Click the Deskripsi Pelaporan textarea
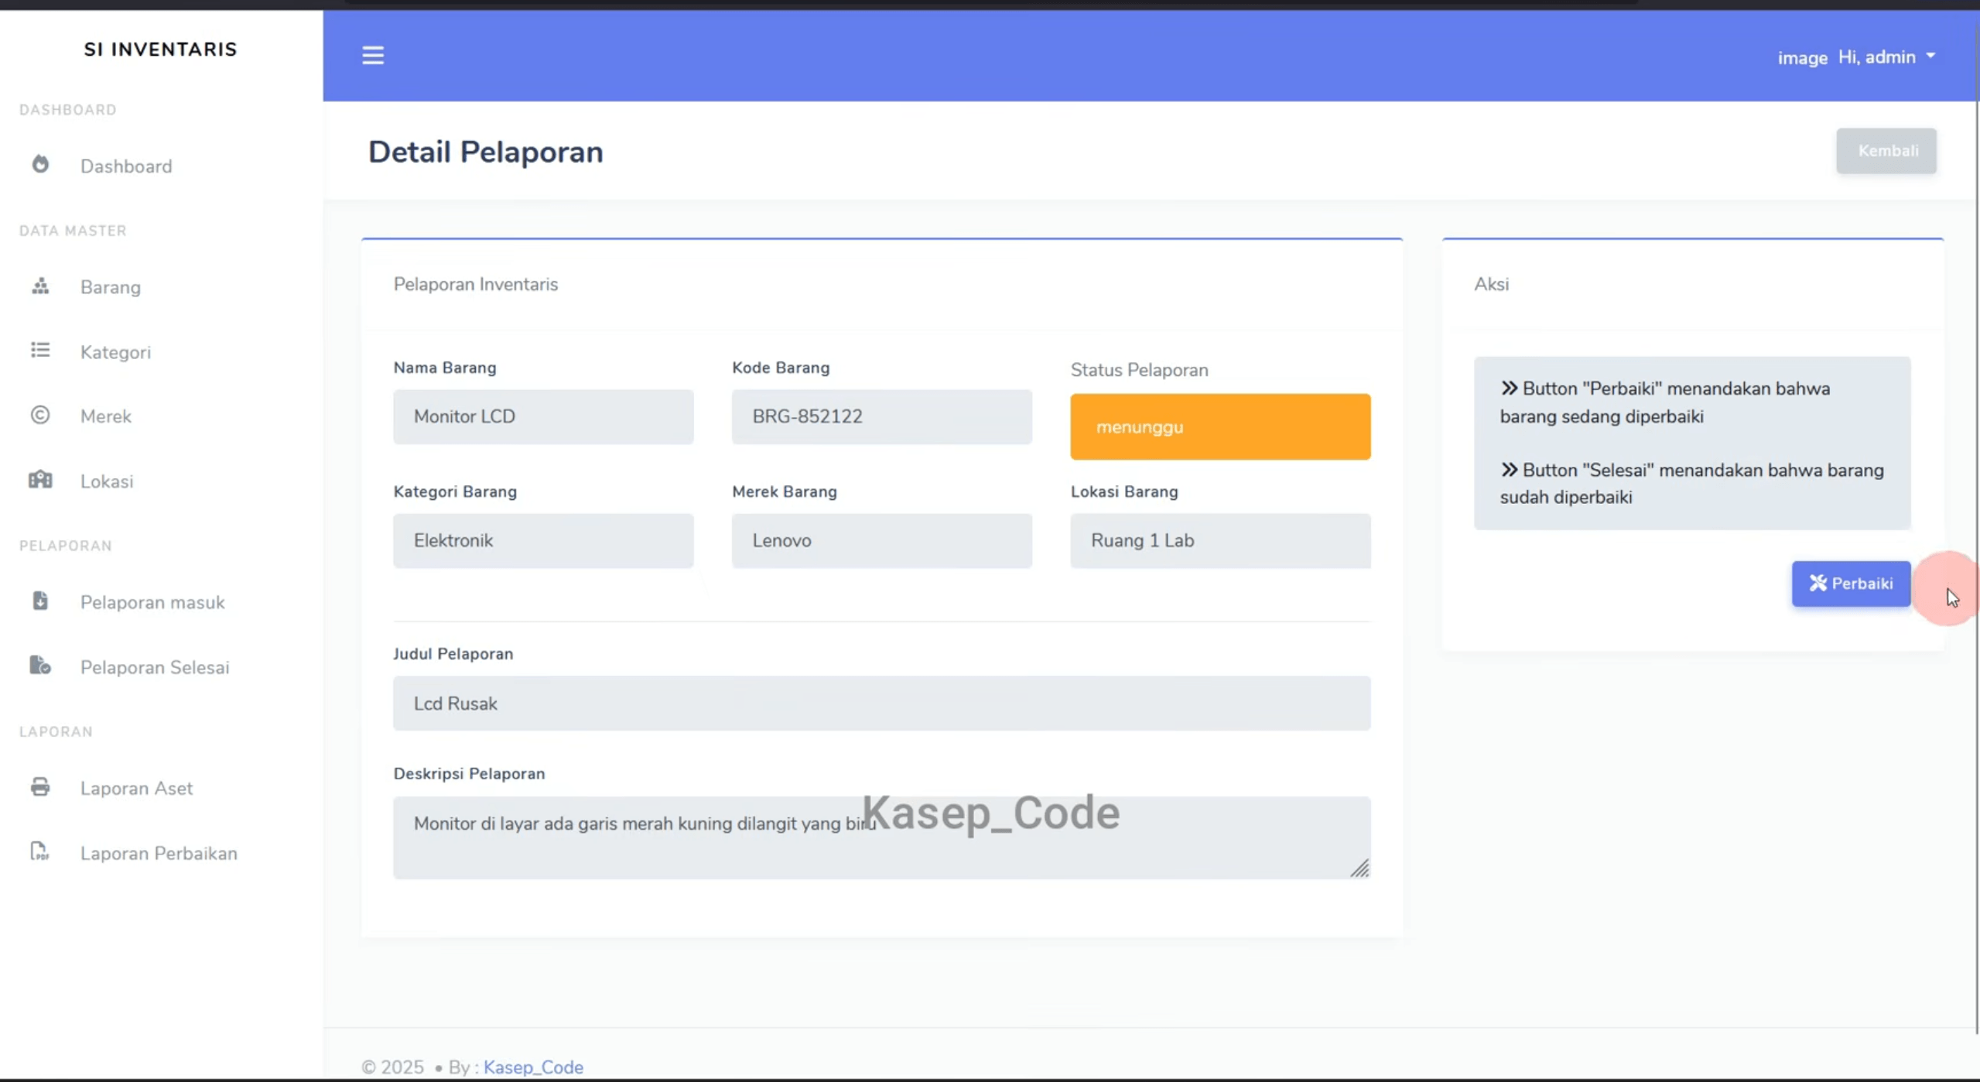The image size is (1980, 1082). click(881, 837)
